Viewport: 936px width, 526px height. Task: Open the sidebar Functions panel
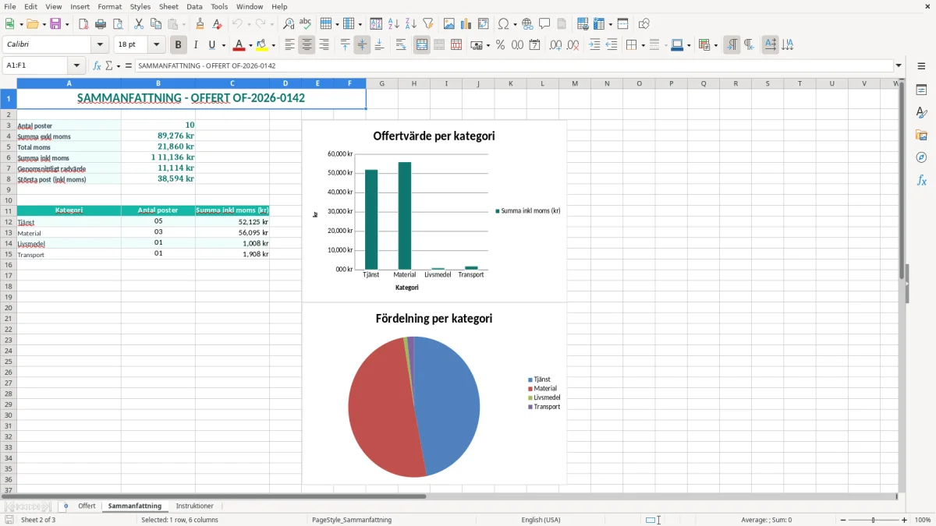tap(921, 180)
